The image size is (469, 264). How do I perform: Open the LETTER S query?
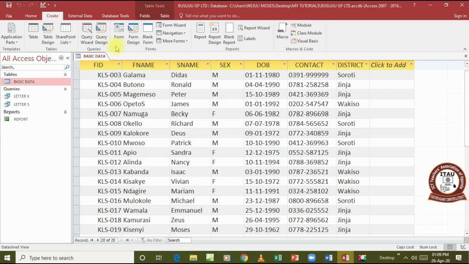coord(22,104)
